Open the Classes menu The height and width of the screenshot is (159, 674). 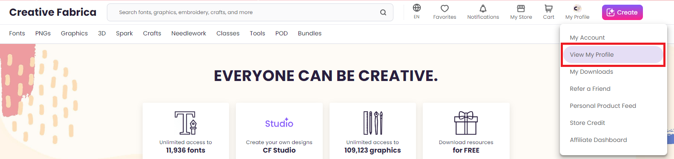228,33
